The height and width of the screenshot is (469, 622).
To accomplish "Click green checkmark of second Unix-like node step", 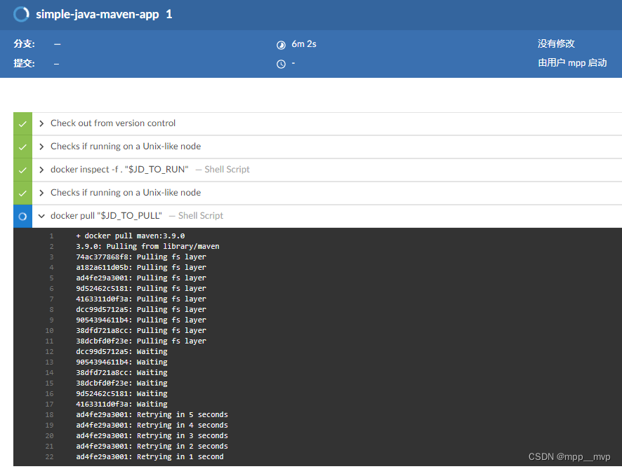I will tap(22, 193).
